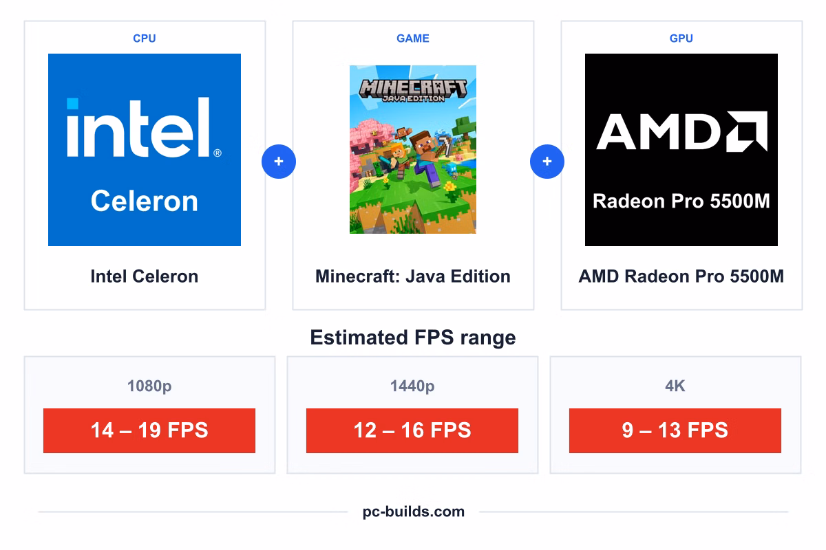Open the Minecraft Java Edition cover art

(413, 150)
